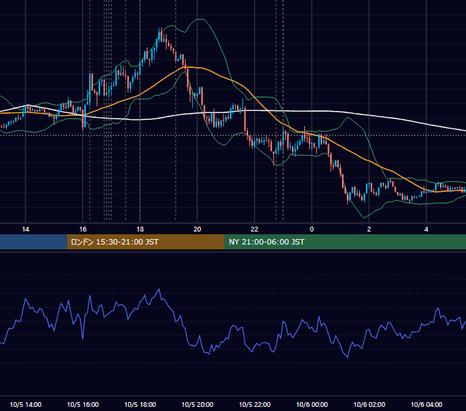The height and width of the screenshot is (411, 466).
Task: Click the 10/6 04:00 date label
Action: (x=426, y=404)
